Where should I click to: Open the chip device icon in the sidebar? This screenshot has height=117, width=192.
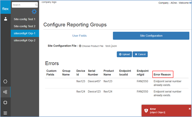click(x=5, y=102)
